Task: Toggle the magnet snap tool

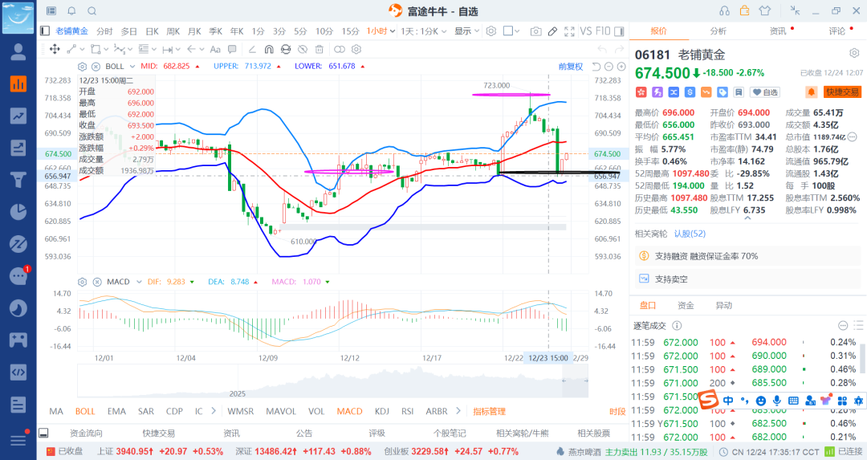Action: pos(269,49)
